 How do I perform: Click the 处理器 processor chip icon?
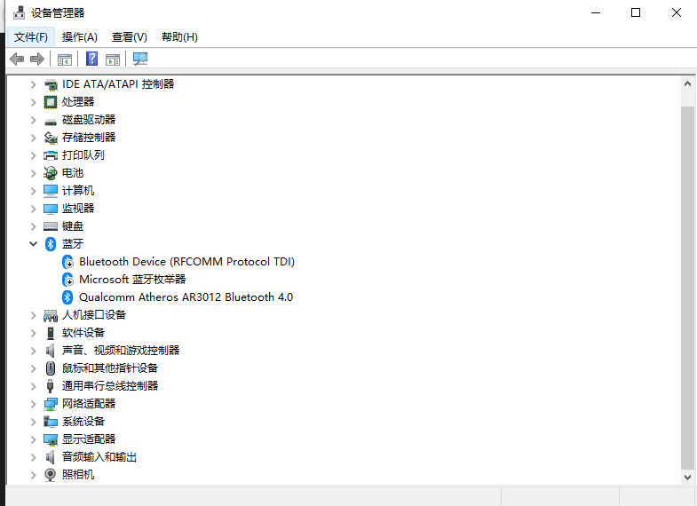click(x=51, y=102)
